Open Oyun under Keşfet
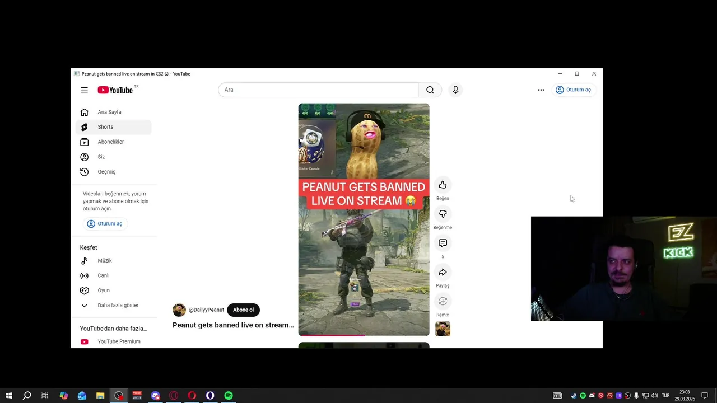 coord(113,290)
